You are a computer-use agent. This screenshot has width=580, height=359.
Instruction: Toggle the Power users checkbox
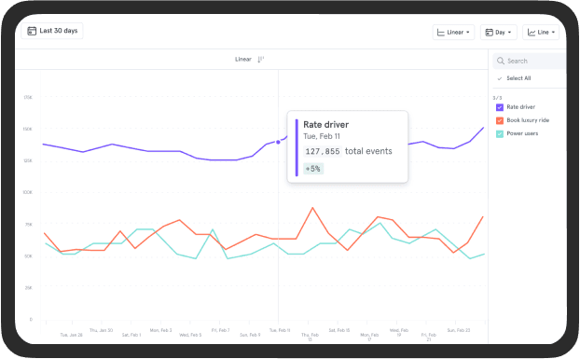[x=500, y=134]
